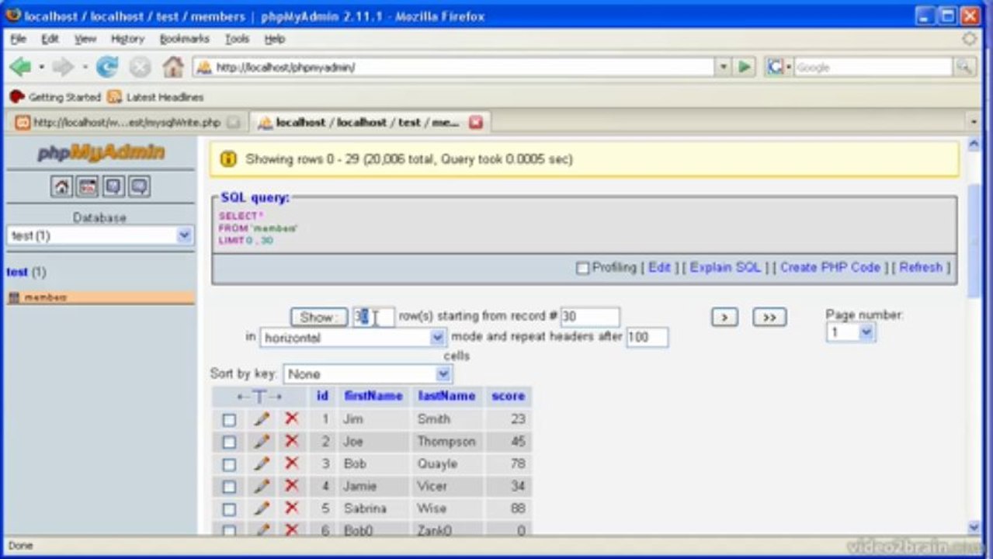The width and height of the screenshot is (993, 559).
Task: Go back with the green arrow
Action: click(21, 68)
